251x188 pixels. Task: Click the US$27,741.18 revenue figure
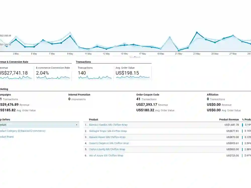[x=14, y=73]
